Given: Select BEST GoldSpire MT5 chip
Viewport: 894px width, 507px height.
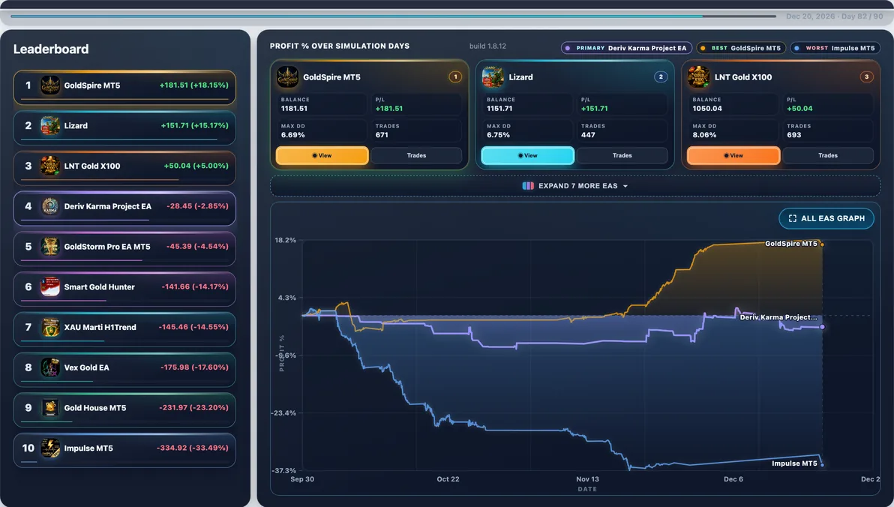Looking at the screenshot, I should point(741,49).
